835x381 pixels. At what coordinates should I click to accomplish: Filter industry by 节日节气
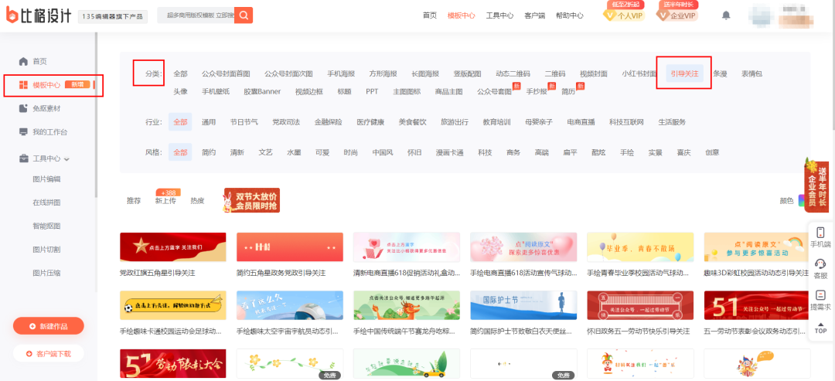pyautogui.click(x=244, y=122)
